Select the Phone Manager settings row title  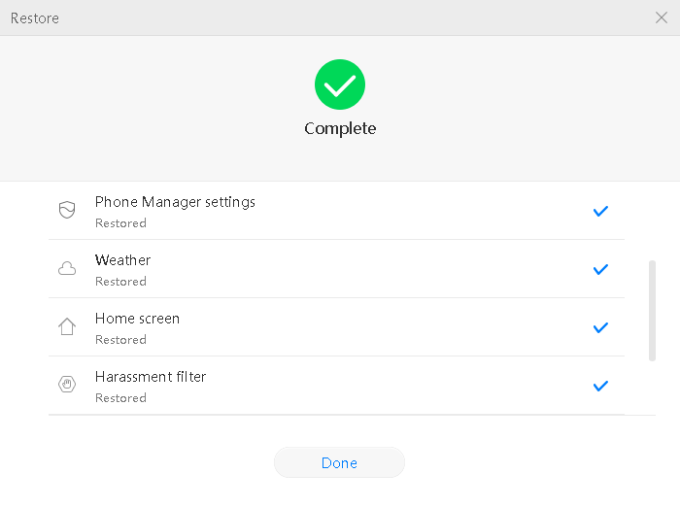click(x=175, y=202)
